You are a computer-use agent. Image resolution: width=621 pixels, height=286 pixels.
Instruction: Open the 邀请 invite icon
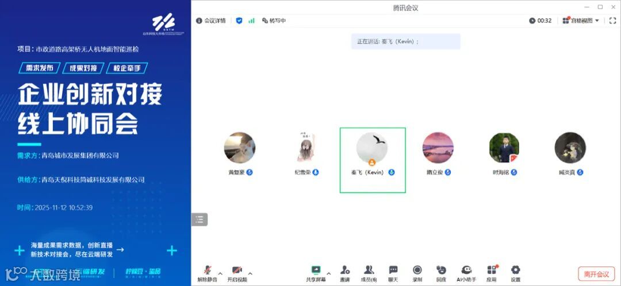click(344, 274)
